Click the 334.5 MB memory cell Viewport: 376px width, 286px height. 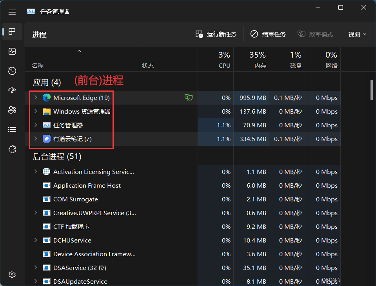[251, 139]
